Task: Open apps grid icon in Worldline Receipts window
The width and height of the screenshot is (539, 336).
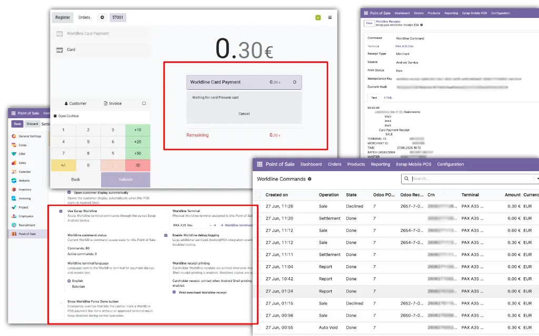Action: click(366, 13)
